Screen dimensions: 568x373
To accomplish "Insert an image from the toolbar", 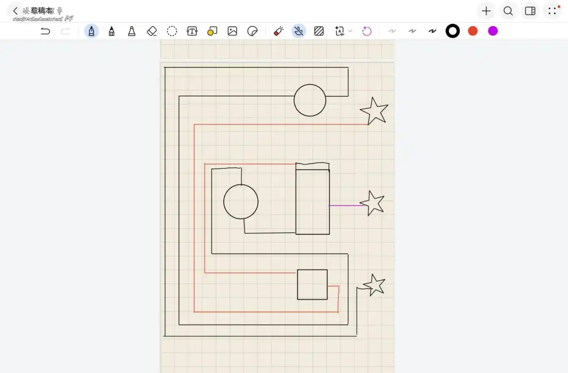I will click(232, 31).
